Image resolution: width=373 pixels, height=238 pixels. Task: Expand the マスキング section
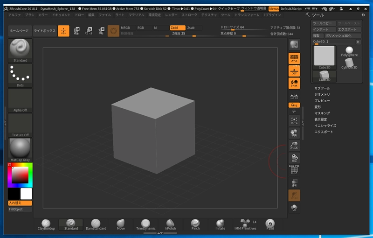(x=322, y=113)
